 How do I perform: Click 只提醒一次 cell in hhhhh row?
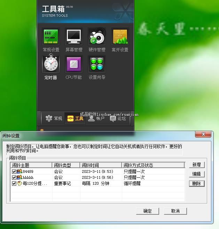click(x=134, y=177)
